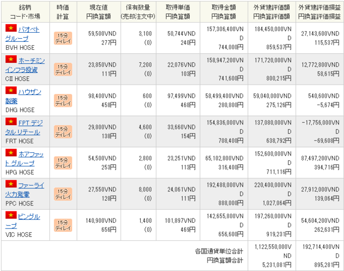Screen dimensions: 344x271
Task: Open the ファーライ火力発電 stock link
Action: (x=25, y=190)
